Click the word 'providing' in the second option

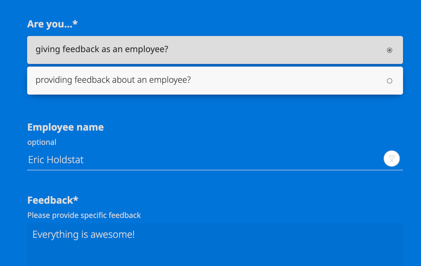pos(54,80)
